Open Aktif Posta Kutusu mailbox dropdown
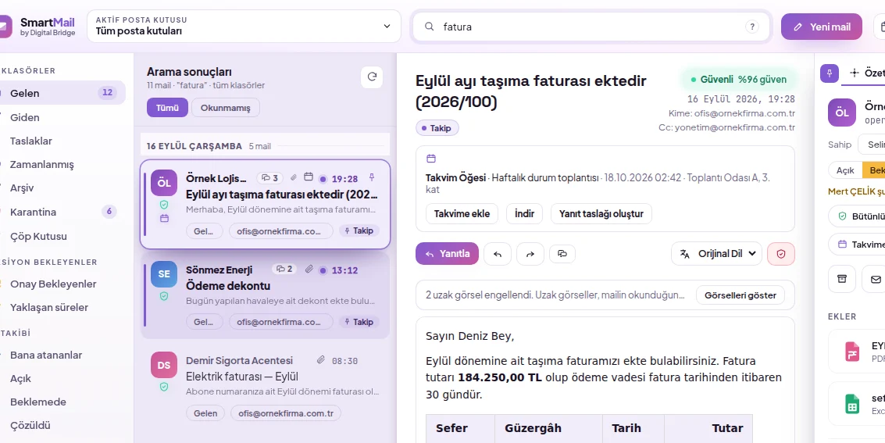The image size is (885, 443). pyautogui.click(x=244, y=26)
